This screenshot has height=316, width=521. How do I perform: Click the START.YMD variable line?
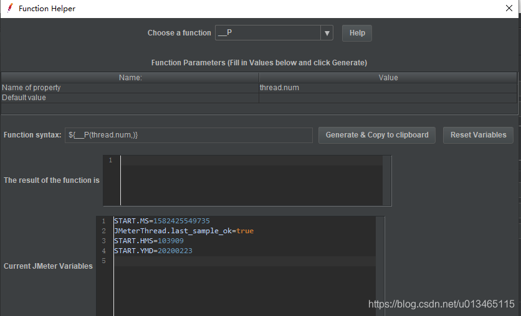click(x=153, y=251)
